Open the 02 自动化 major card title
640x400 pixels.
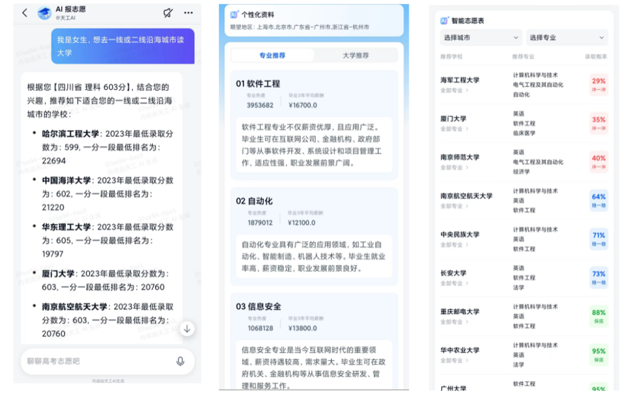(254, 201)
